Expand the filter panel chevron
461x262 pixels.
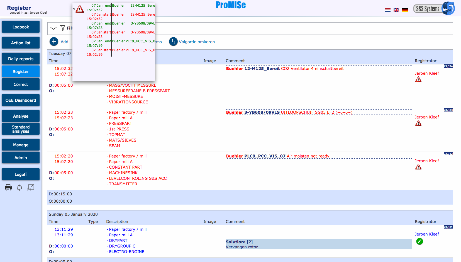(53, 28)
